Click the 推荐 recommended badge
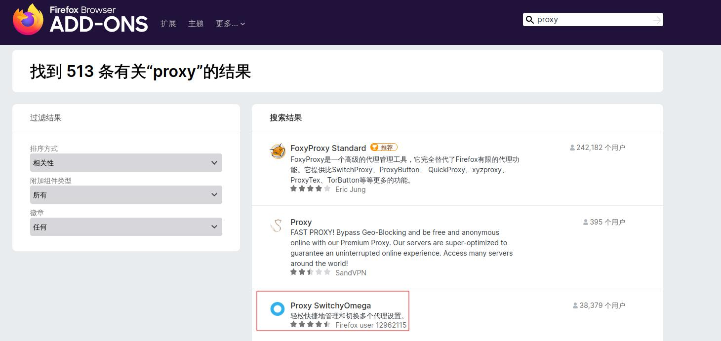721x341 pixels. pyautogui.click(x=384, y=148)
